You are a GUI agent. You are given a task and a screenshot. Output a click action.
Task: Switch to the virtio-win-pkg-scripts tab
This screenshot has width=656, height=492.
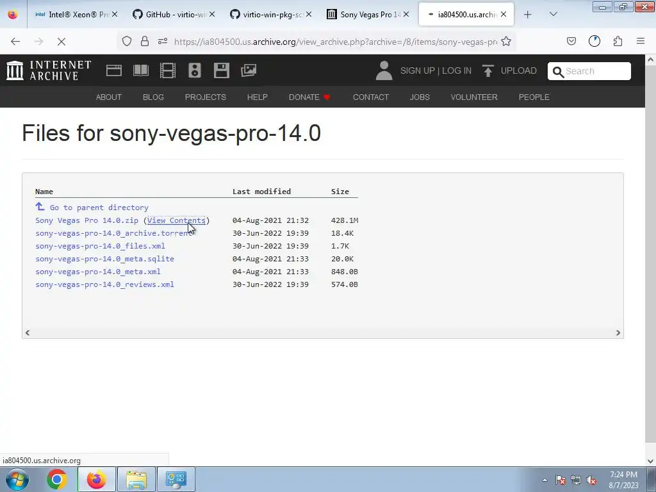pyautogui.click(x=271, y=15)
